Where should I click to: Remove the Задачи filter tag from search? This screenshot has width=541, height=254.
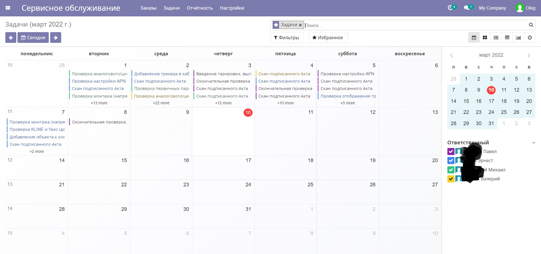tap(300, 25)
